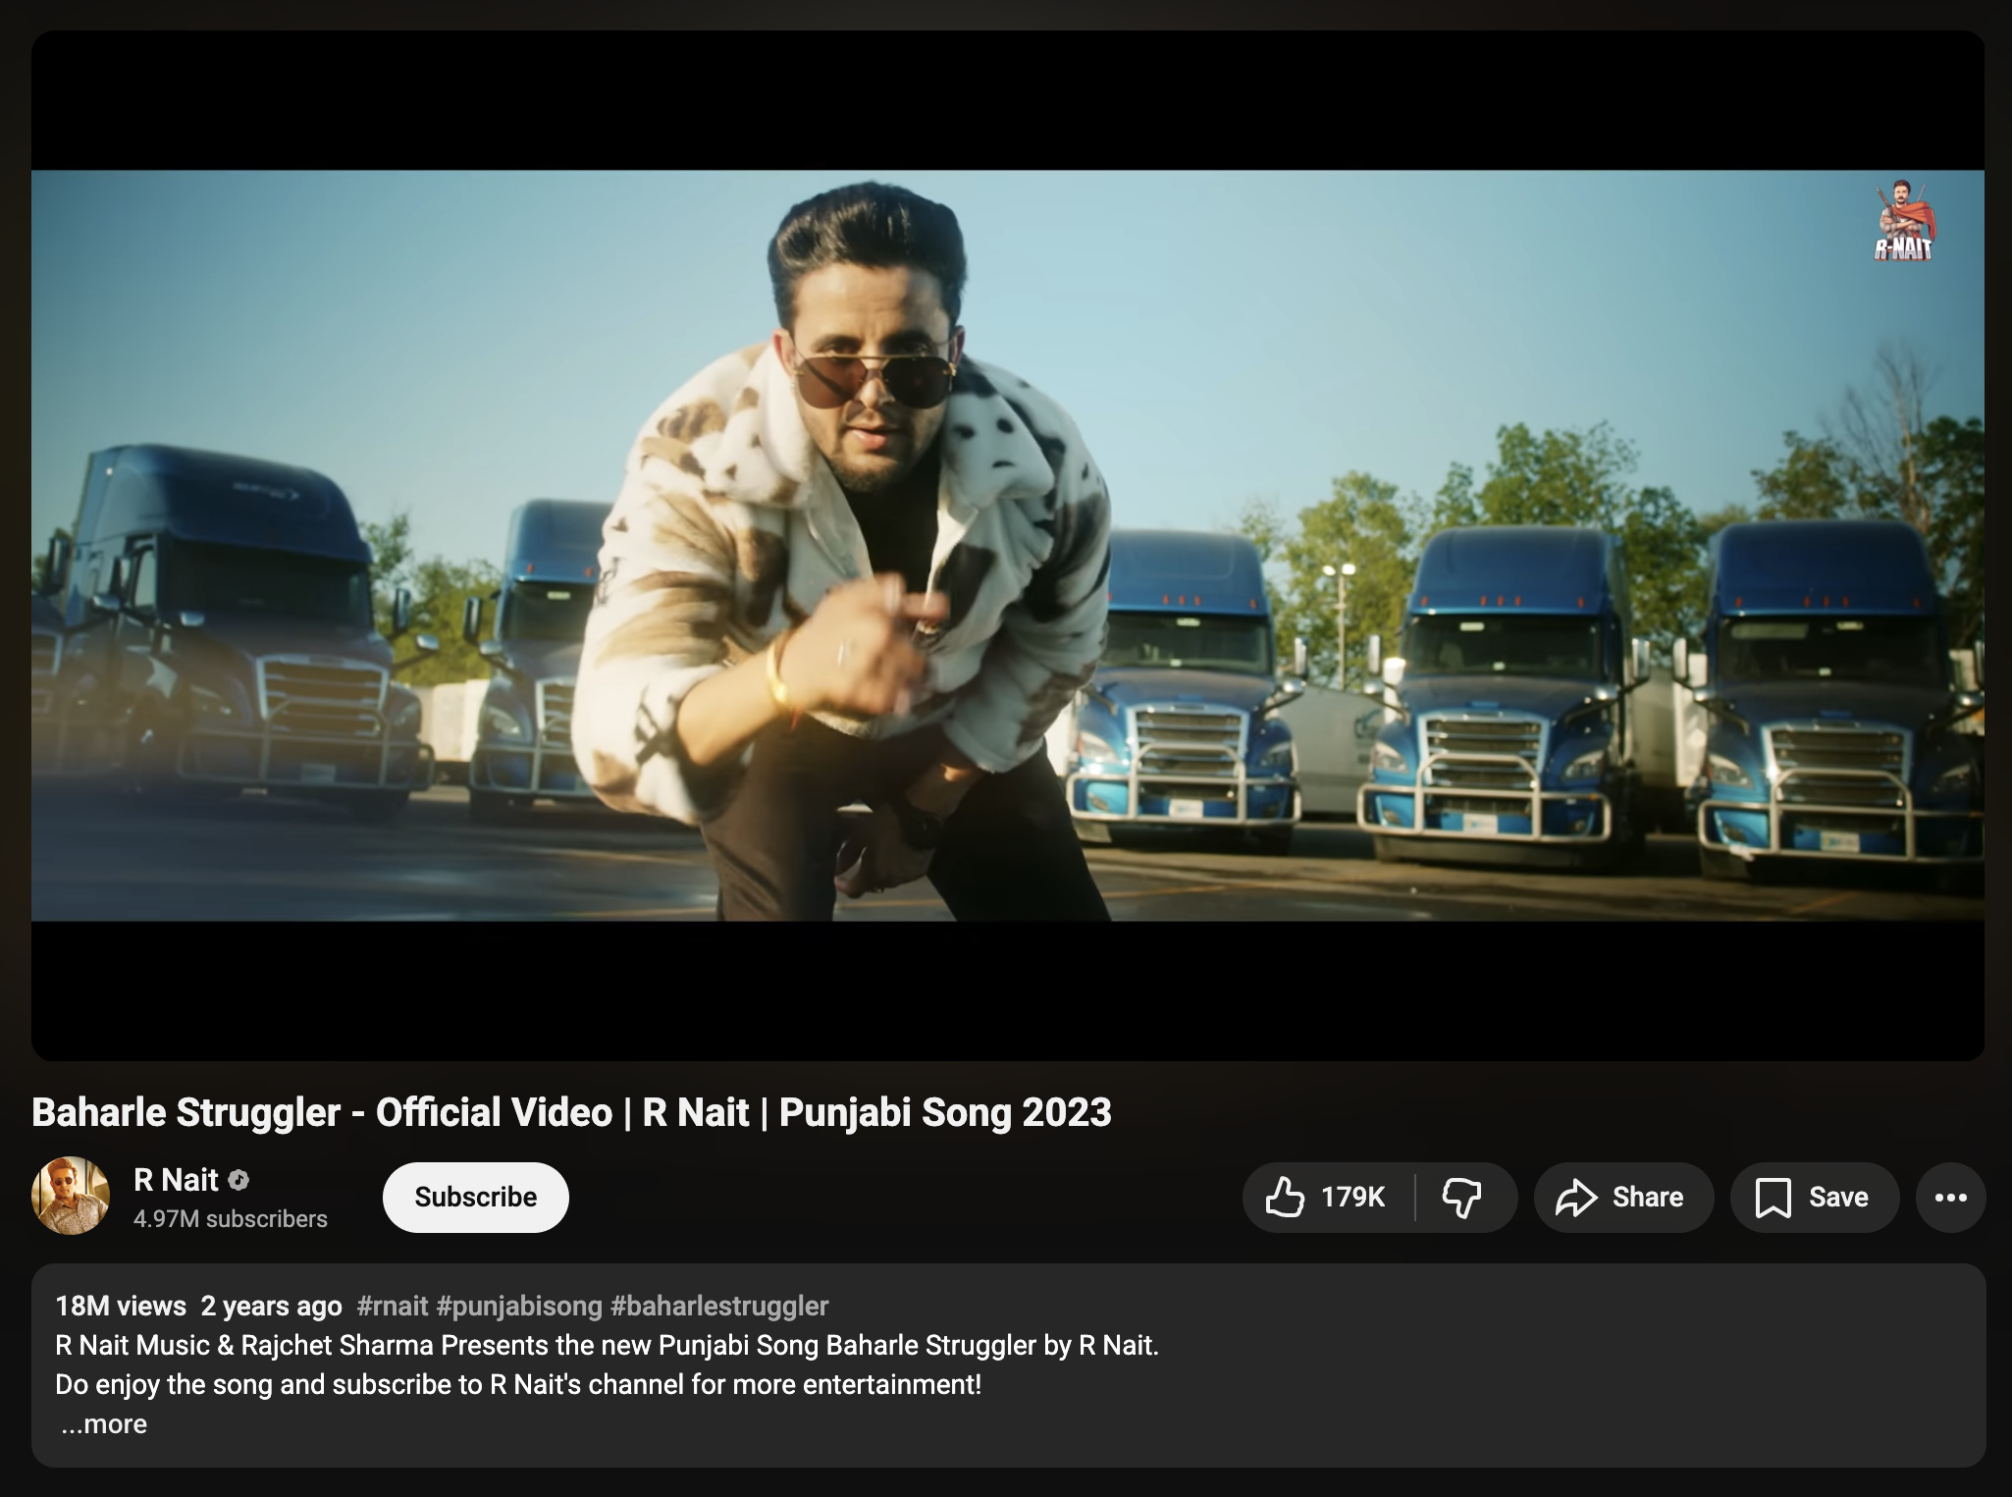Click the description text box area

[1008, 1365]
